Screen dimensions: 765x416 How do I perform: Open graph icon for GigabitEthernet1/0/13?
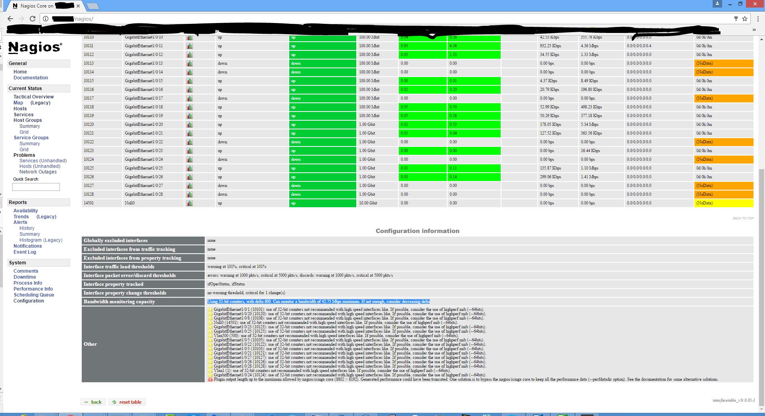[x=190, y=64]
